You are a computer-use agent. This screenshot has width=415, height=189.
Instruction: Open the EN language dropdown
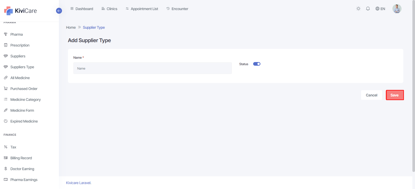click(380, 9)
